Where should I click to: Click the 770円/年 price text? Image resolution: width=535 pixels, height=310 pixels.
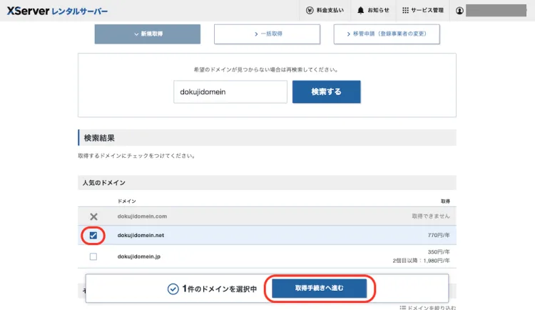point(439,235)
